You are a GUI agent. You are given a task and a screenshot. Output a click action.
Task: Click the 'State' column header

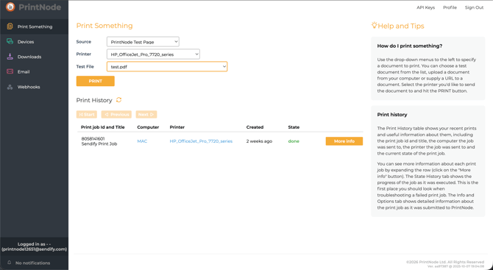click(294, 127)
